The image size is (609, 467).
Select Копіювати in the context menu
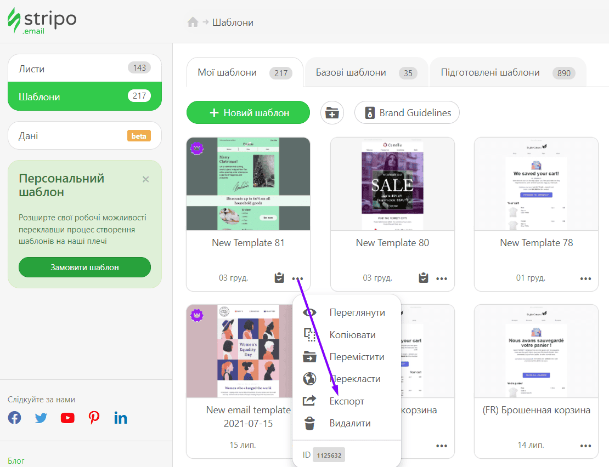tap(351, 334)
